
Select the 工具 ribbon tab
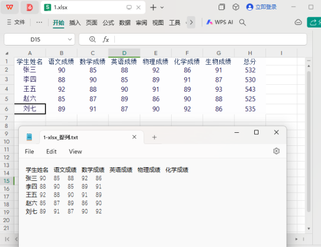[174, 22]
